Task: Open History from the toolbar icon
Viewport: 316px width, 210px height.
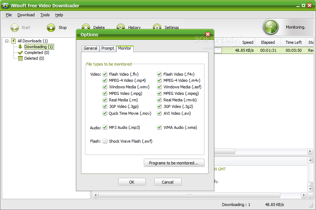Action: tap(121, 27)
